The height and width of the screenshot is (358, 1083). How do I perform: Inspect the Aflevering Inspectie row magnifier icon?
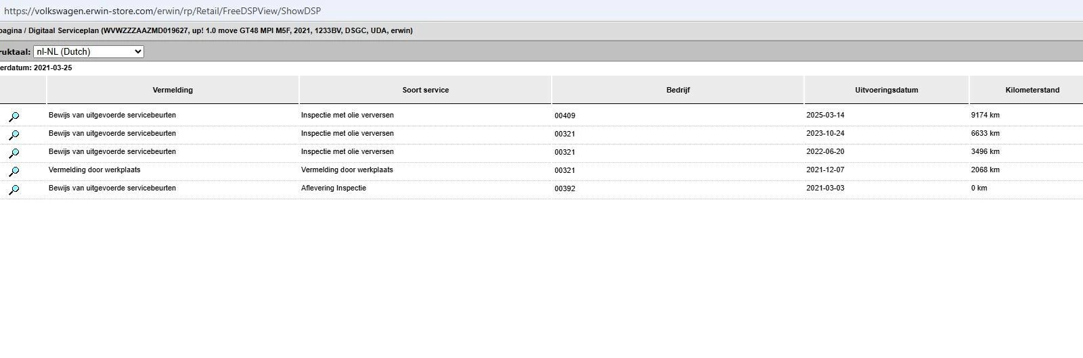[x=14, y=190]
